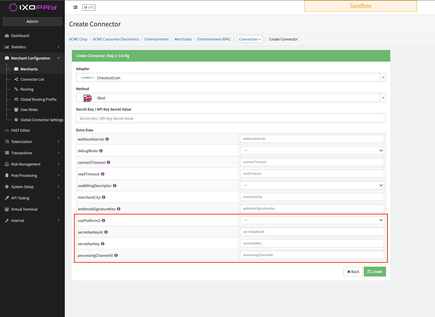Expand the Post Processing menu
This screenshot has height=317, width=435.
tap(32, 175)
